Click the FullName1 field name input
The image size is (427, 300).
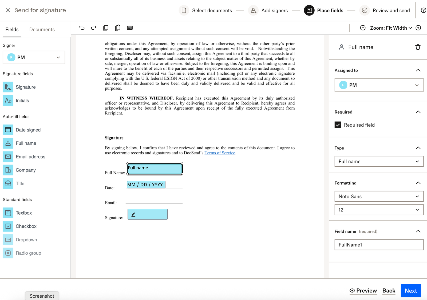click(x=379, y=245)
